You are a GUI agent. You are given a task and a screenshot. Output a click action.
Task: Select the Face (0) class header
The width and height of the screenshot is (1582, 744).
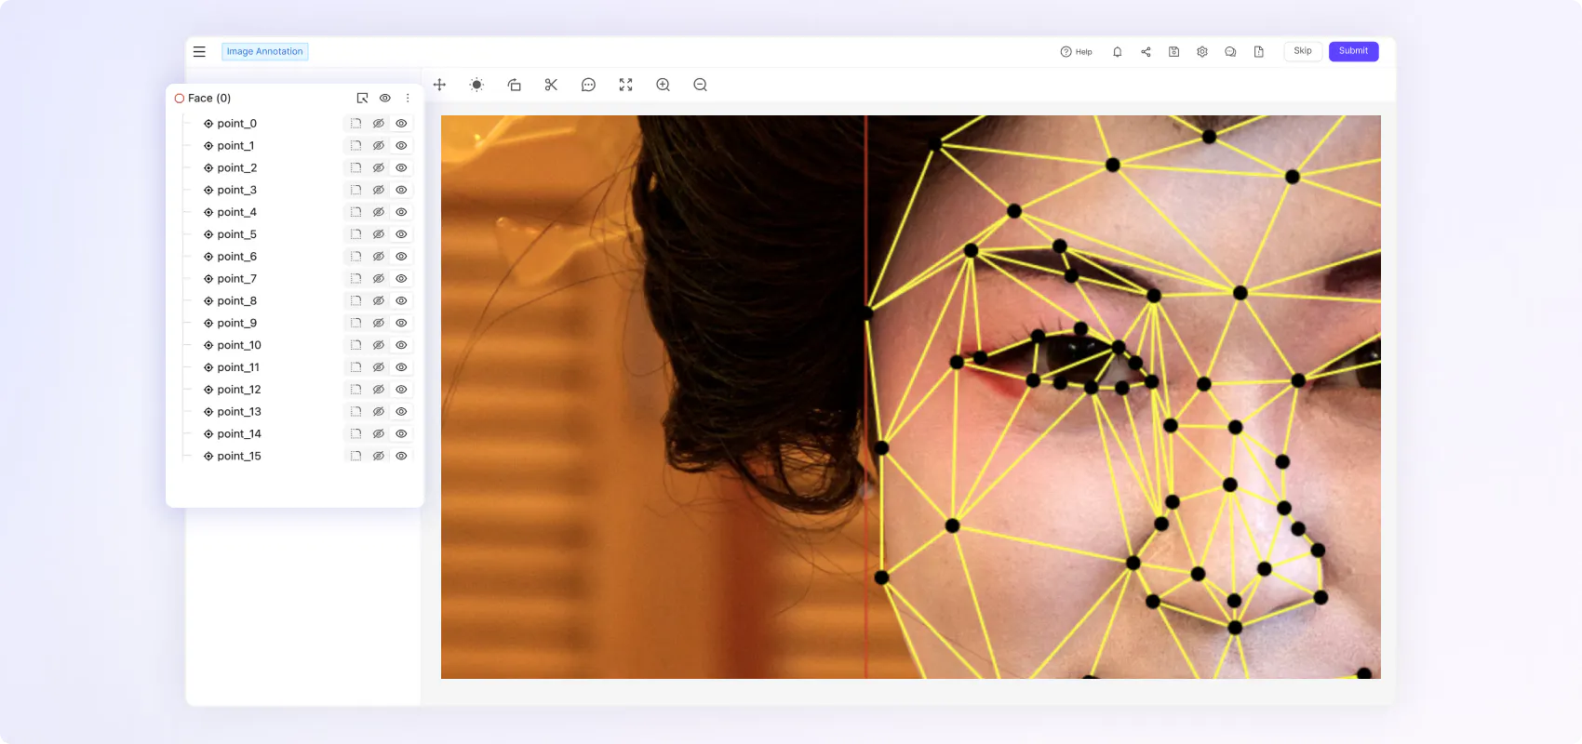(203, 98)
